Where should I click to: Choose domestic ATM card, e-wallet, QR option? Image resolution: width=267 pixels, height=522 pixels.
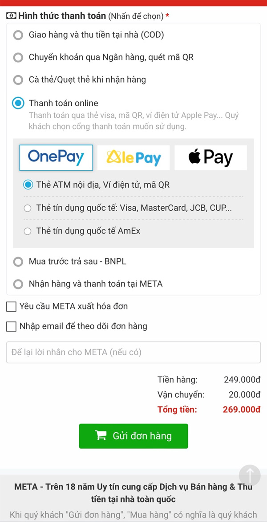point(28,185)
